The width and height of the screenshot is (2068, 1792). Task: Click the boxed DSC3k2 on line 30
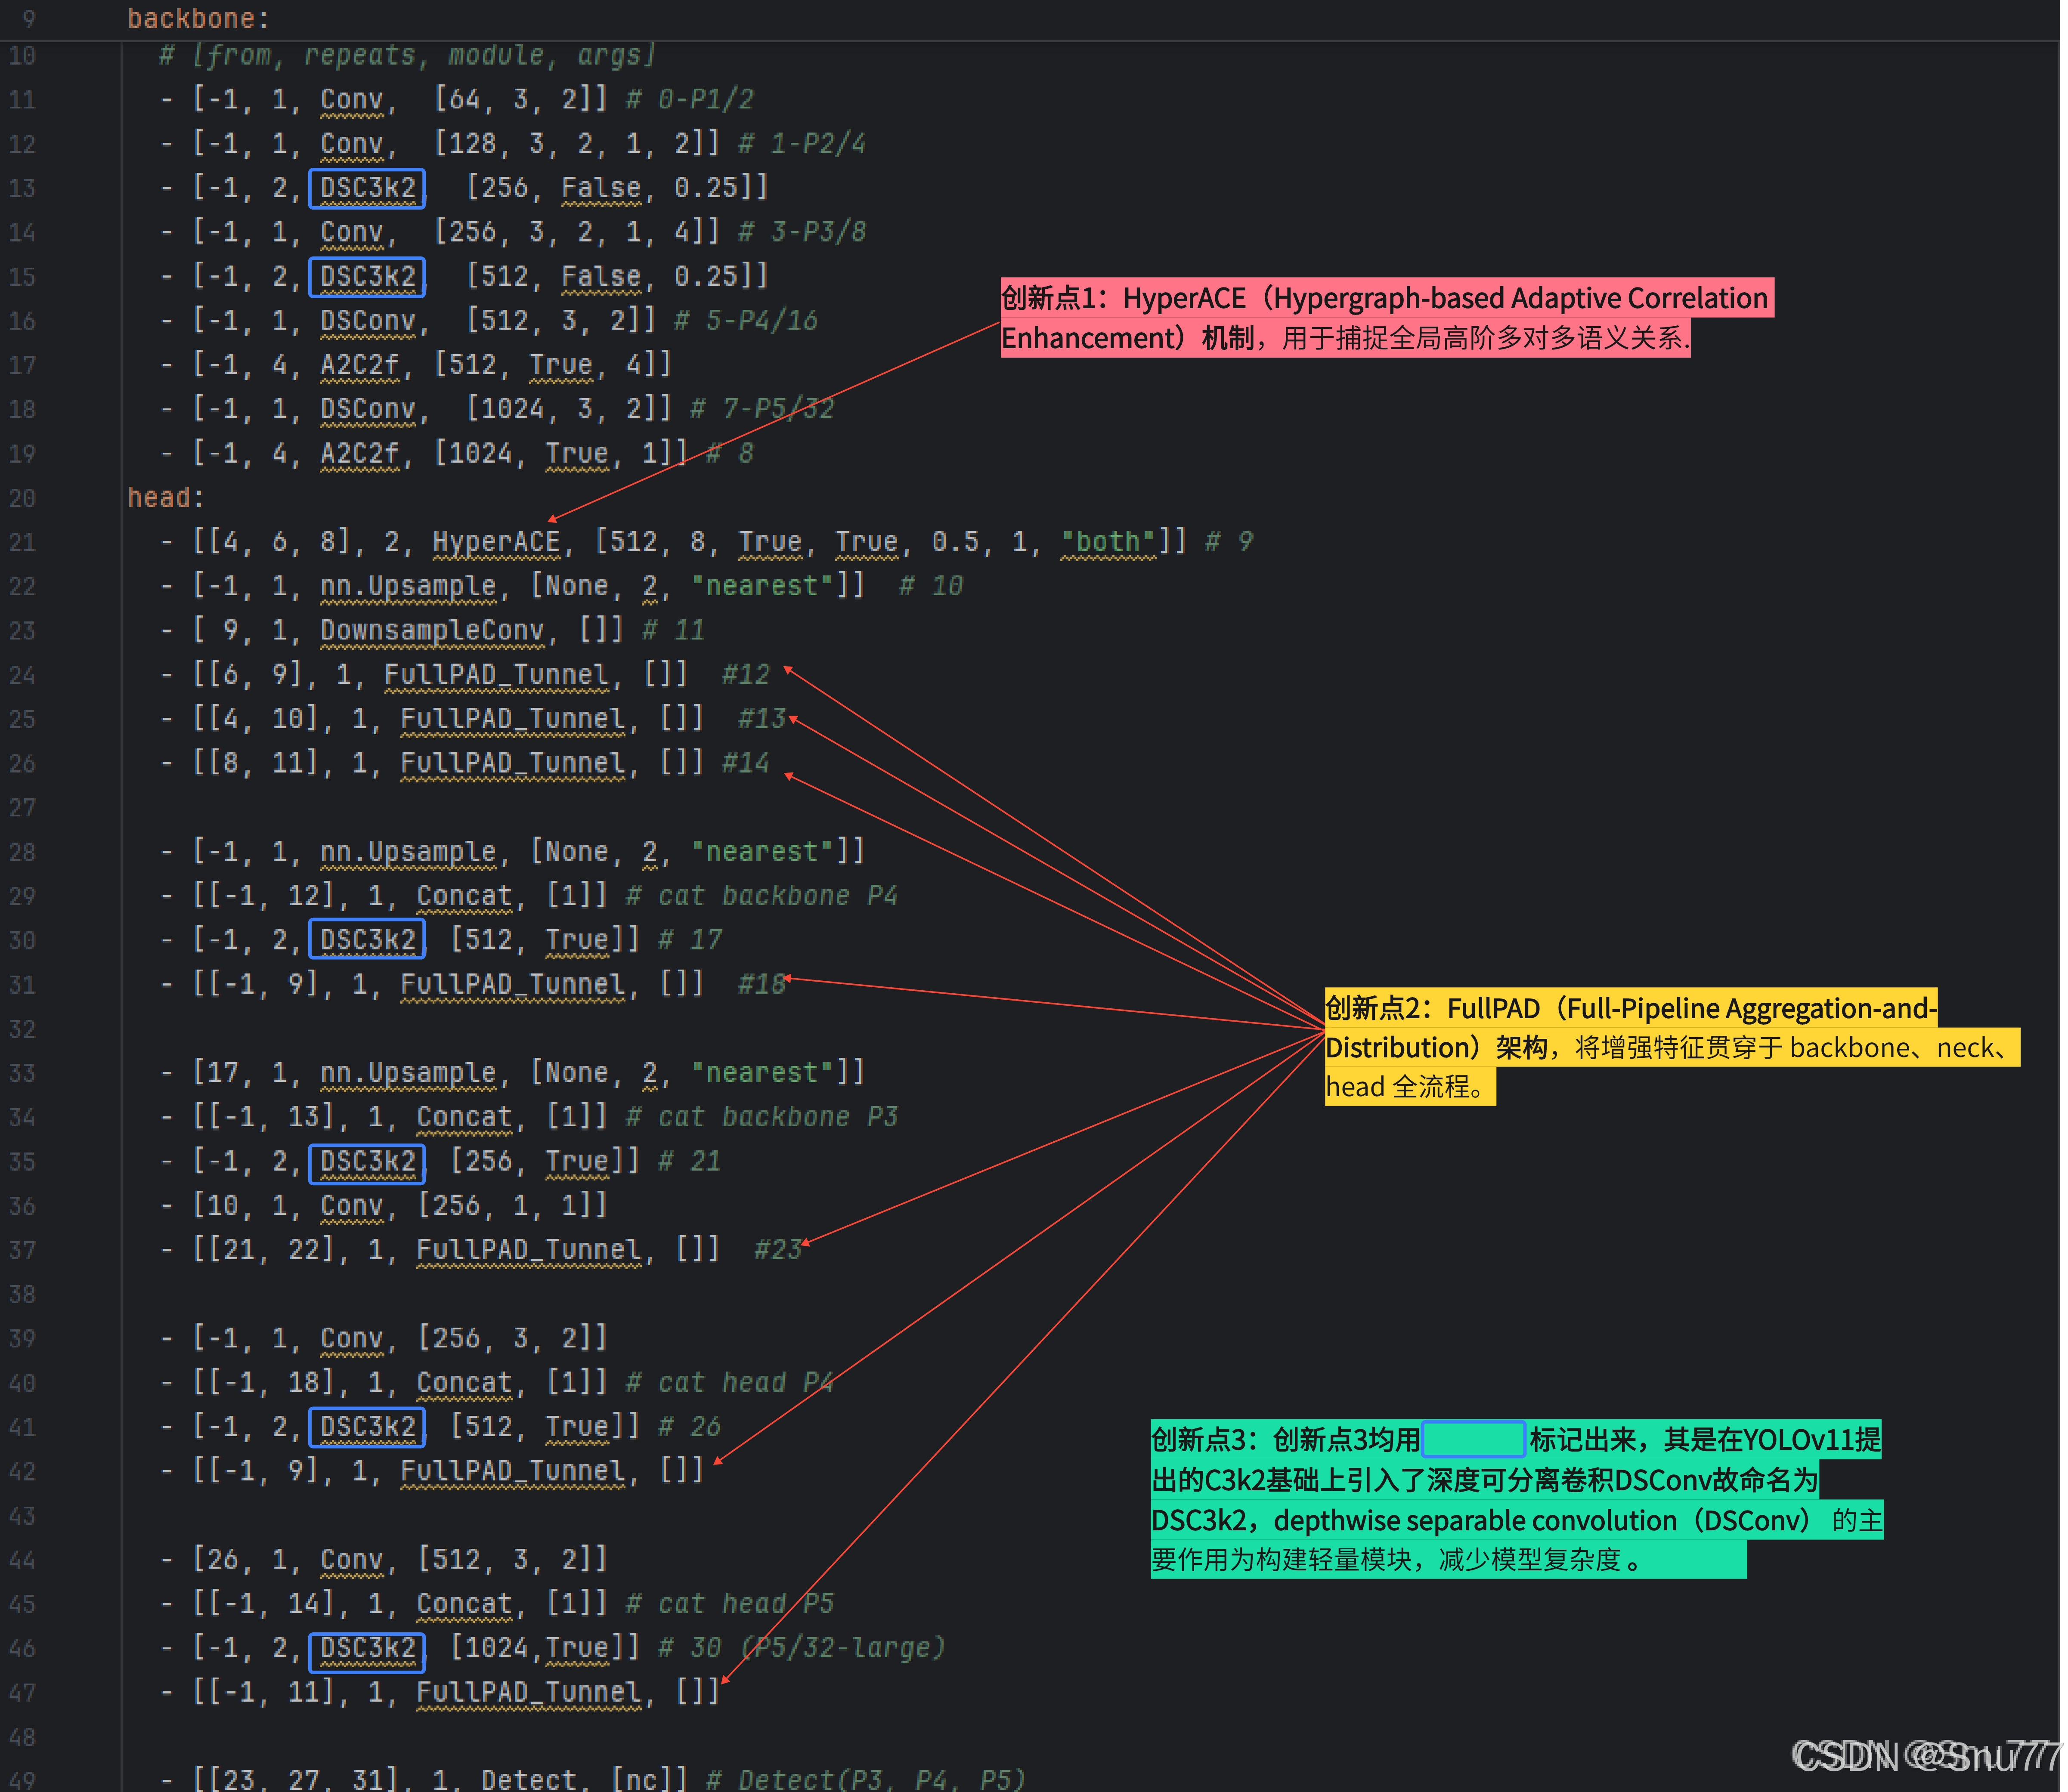tap(367, 940)
